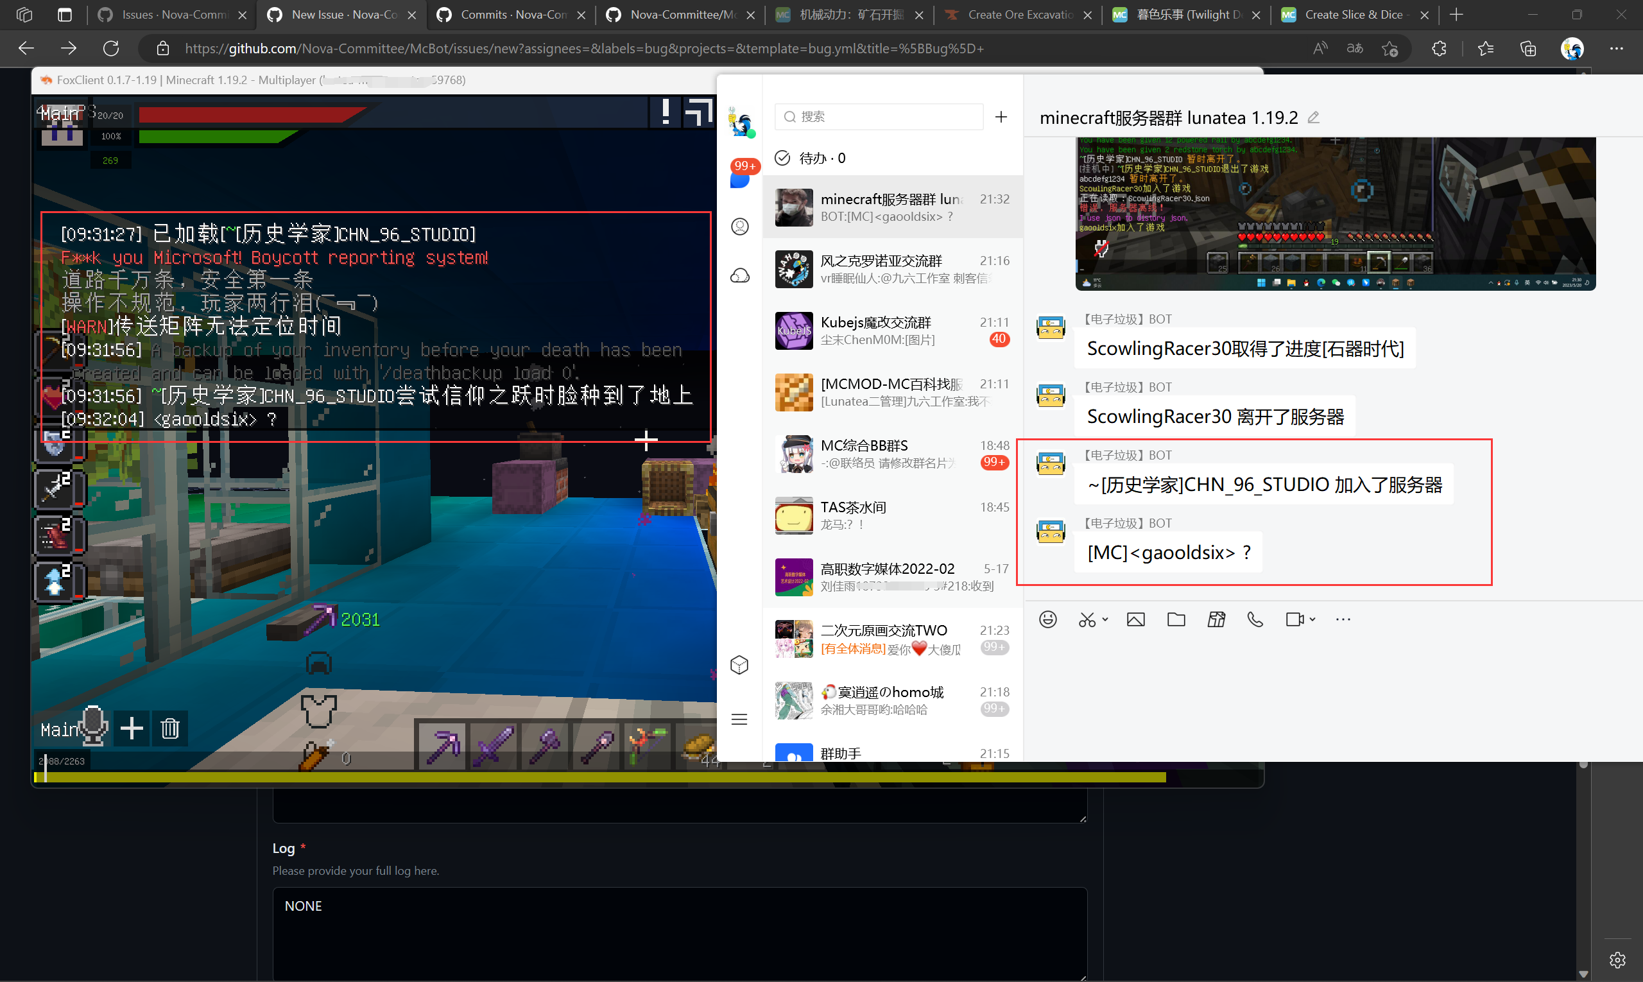1643x982 pixels.
Task: Click the plus button beside search box
Action: pyautogui.click(x=1001, y=117)
